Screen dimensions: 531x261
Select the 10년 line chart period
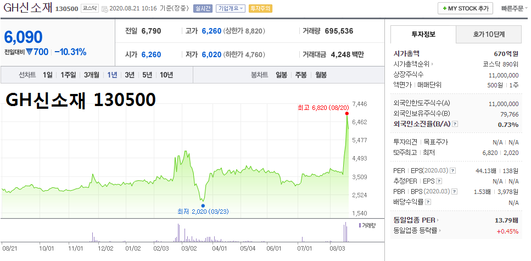pos(166,75)
